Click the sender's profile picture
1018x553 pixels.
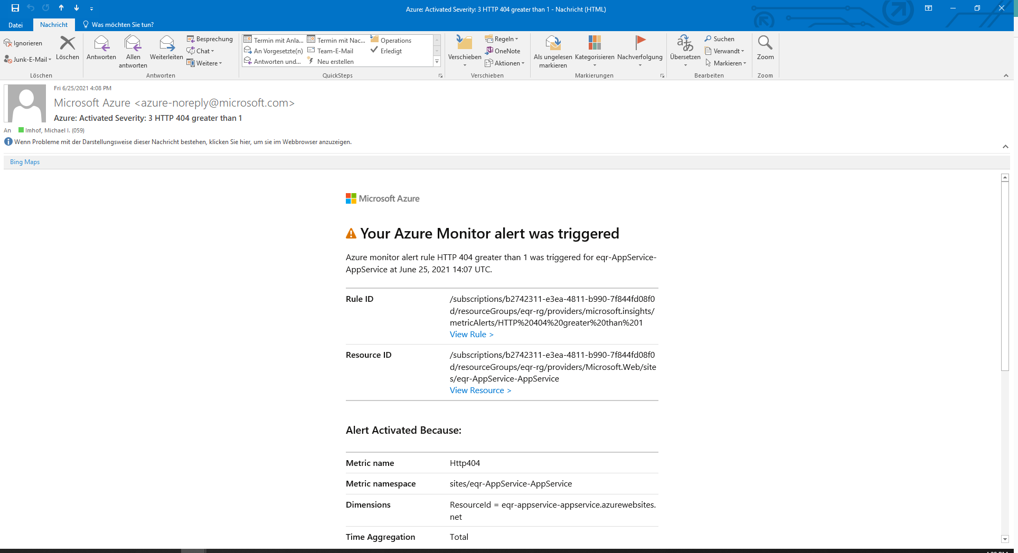coord(25,103)
